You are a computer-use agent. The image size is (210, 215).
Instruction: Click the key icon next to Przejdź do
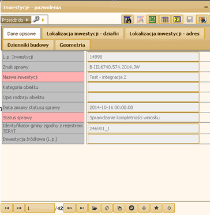(36, 19)
